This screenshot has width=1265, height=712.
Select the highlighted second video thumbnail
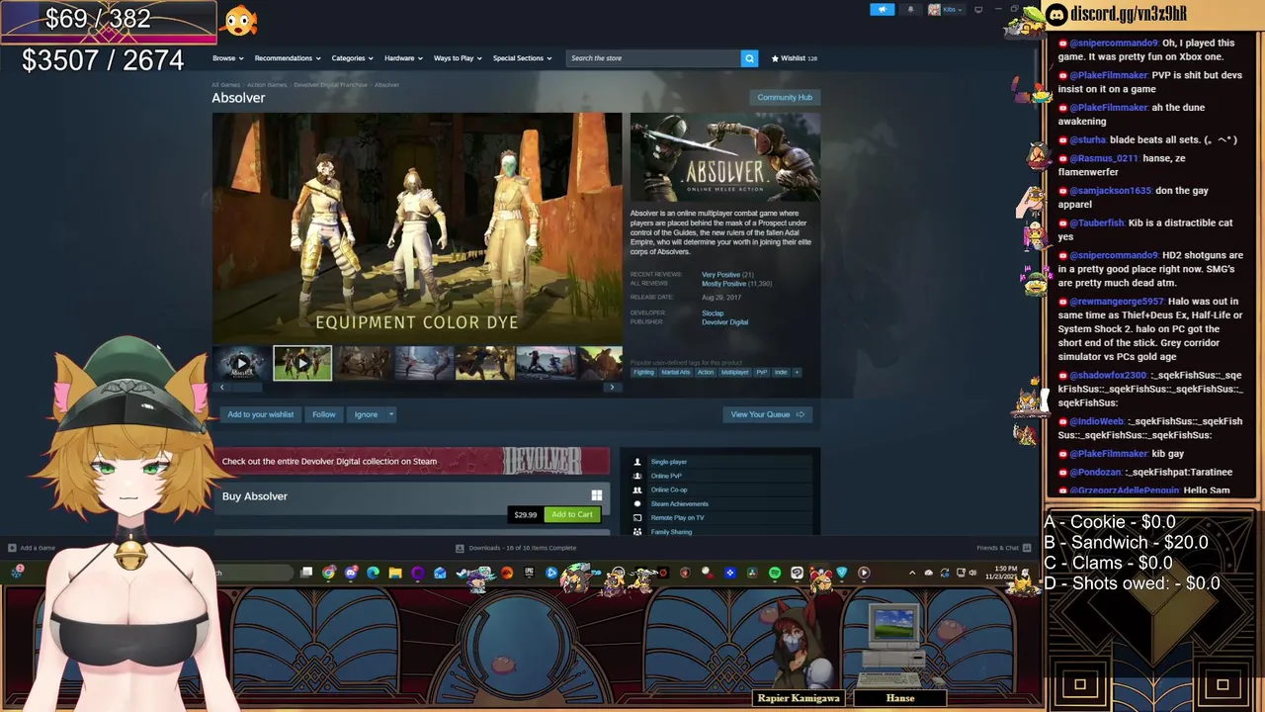302,363
